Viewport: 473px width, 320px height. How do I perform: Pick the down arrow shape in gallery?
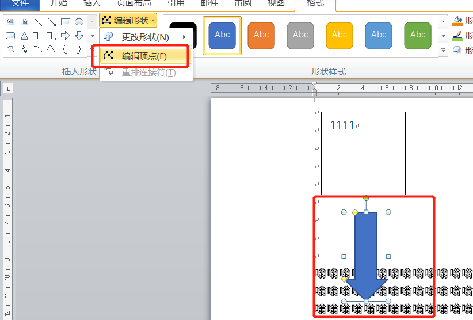79,36
